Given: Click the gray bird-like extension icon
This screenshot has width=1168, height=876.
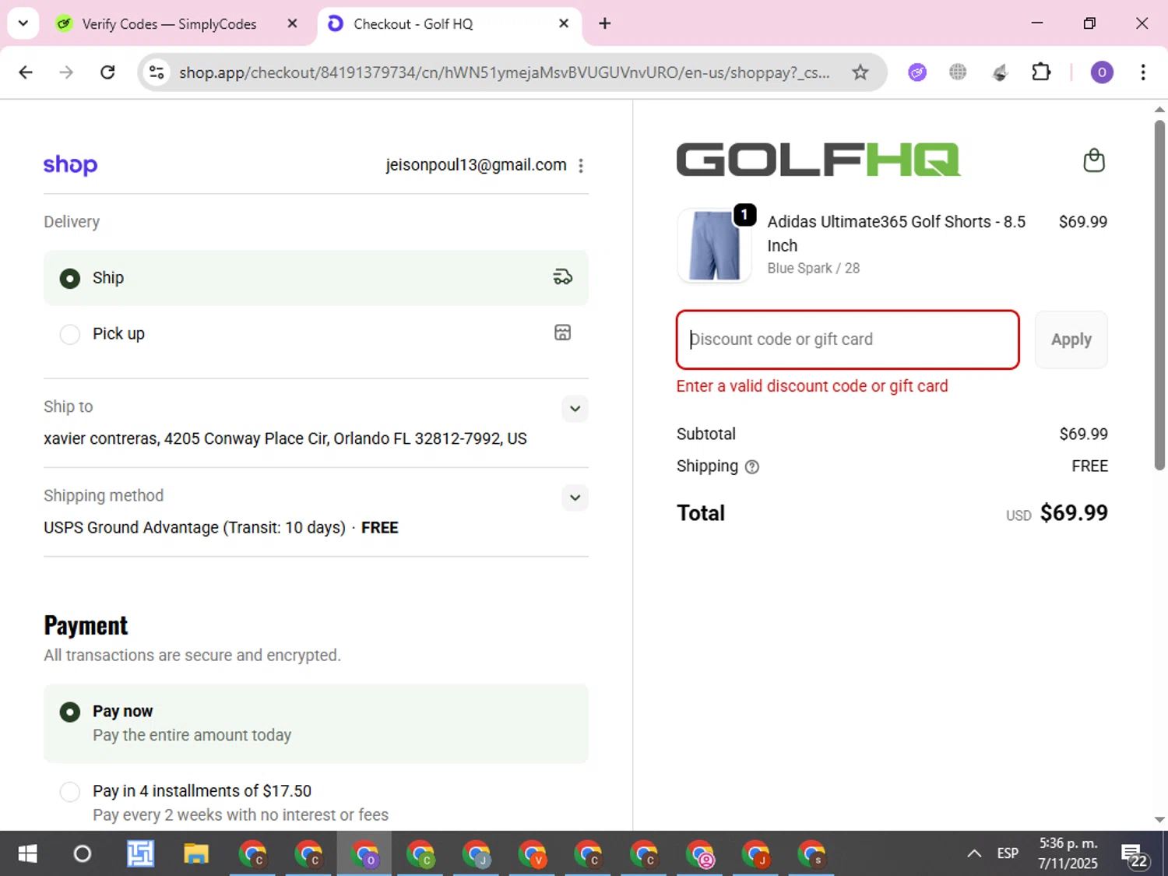Looking at the screenshot, I should tap(1000, 72).
